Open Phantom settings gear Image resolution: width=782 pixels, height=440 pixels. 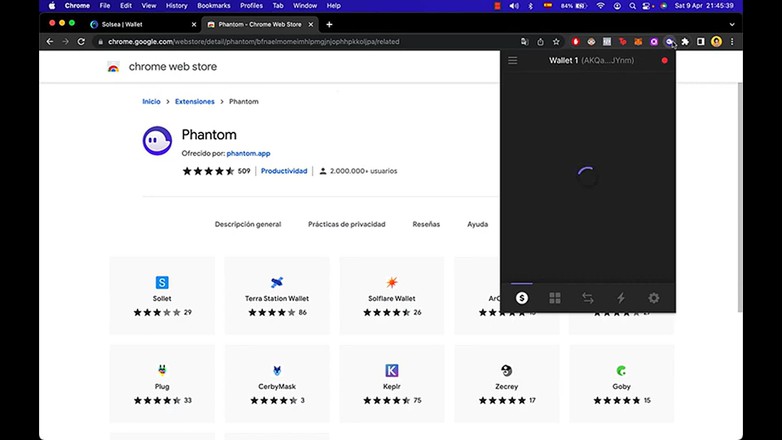[x=654, y=298]
